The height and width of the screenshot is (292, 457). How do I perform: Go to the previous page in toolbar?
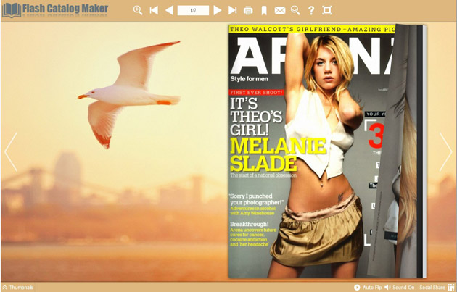(x=169, y=10)
